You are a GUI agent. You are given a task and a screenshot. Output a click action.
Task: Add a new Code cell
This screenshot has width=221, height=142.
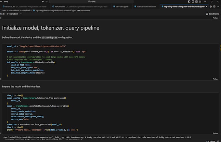tap(2, 14)
